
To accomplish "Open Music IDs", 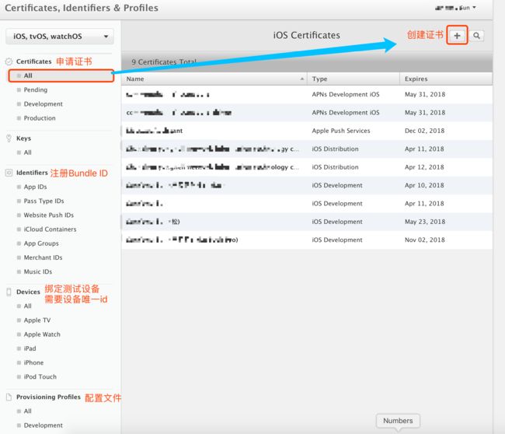I will [38, 271].
